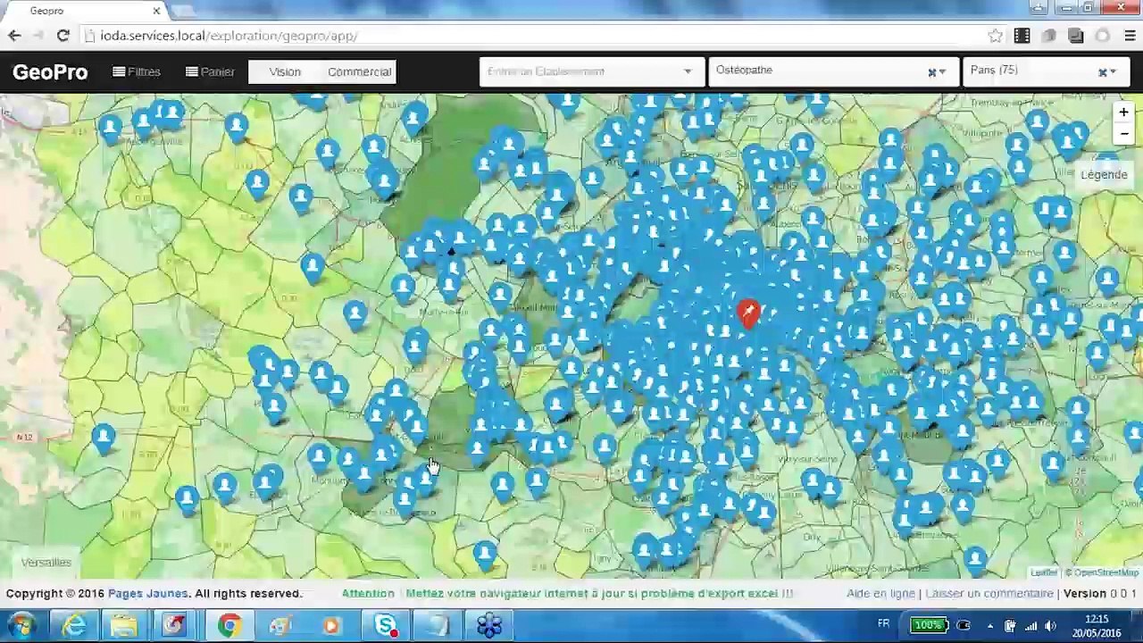Open the Leaflet attribution link
Viewport: 1143px width, 643px height.
(1043, 572)
